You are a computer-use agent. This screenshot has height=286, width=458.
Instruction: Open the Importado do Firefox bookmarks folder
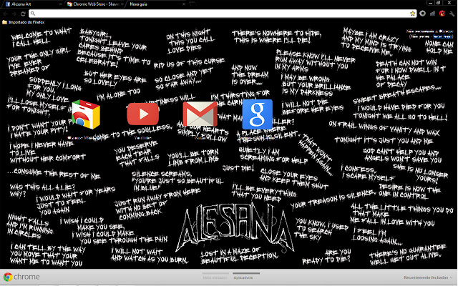point(24,22)
